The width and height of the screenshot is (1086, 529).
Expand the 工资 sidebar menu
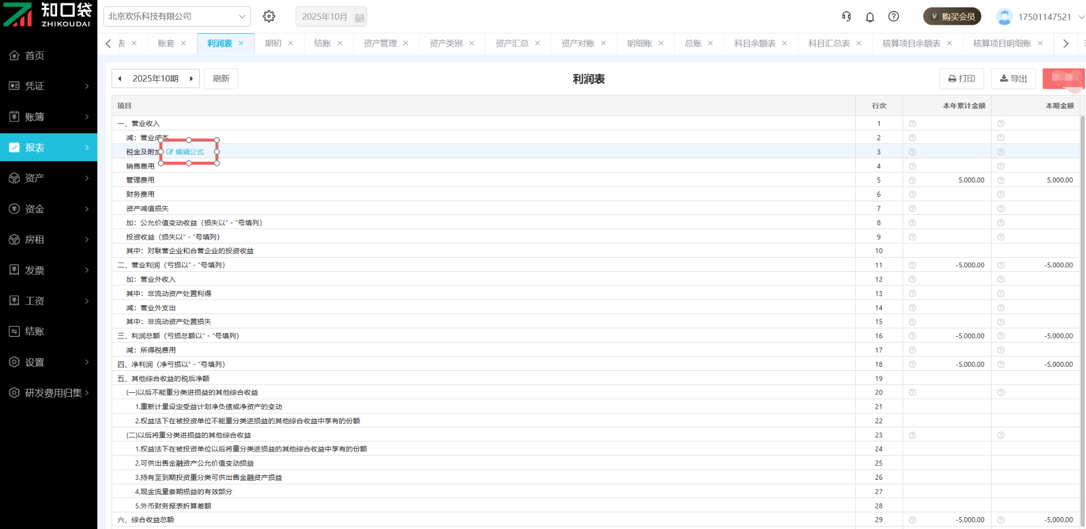49,301
